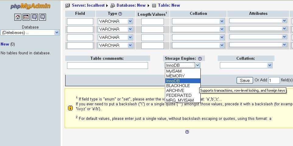Click the server icon in the breadcrumb
Viewport: 293px width, 146px height.
67,5
